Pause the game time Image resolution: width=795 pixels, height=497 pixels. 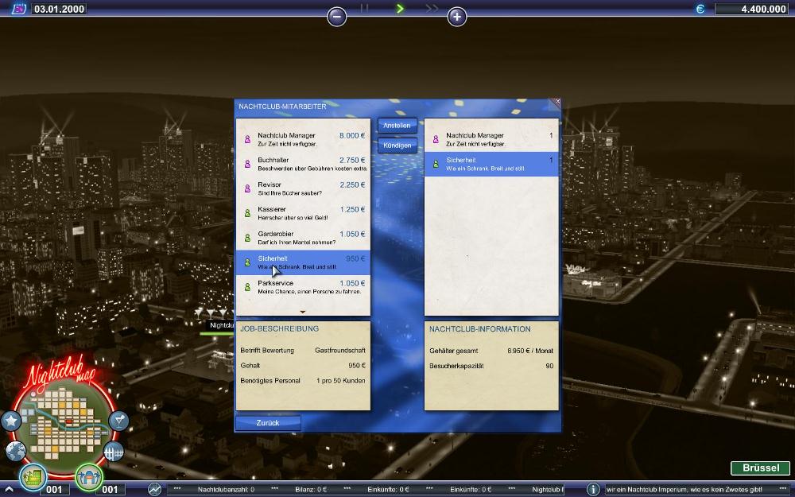[365, 9]
